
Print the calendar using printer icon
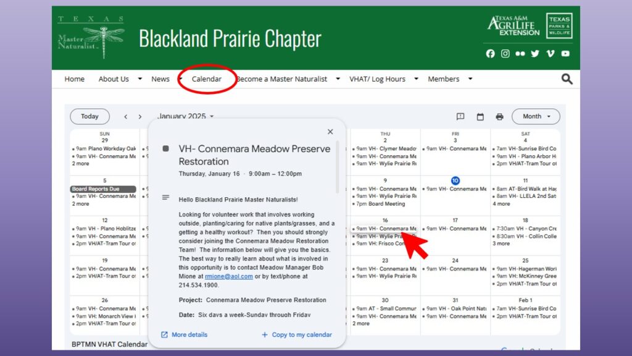coord(499,117)
